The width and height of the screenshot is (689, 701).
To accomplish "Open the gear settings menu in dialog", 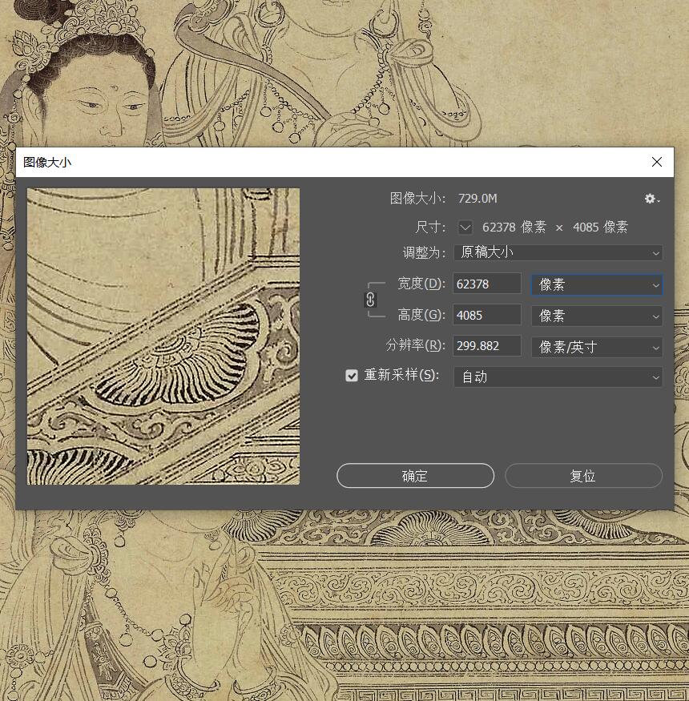I will click(x=652, y=199).
